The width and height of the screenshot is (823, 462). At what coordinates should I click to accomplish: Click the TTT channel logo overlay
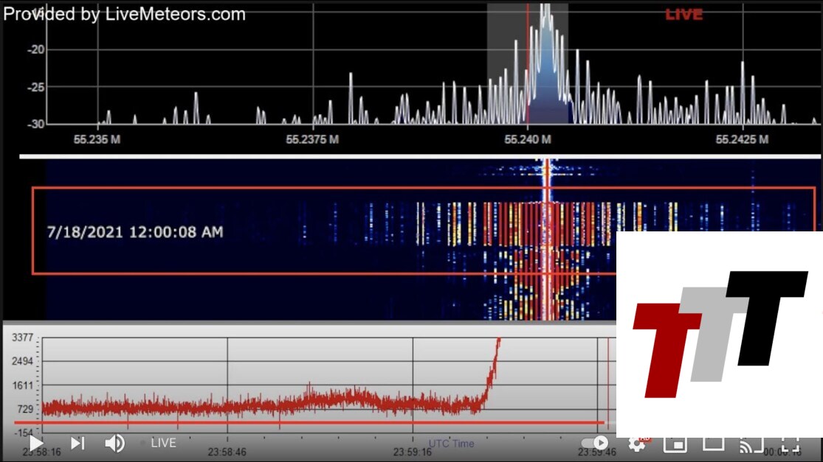point(720,335)
